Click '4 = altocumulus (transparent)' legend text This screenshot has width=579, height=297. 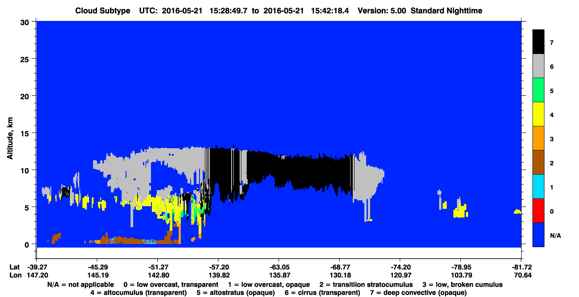pos(139,293)
